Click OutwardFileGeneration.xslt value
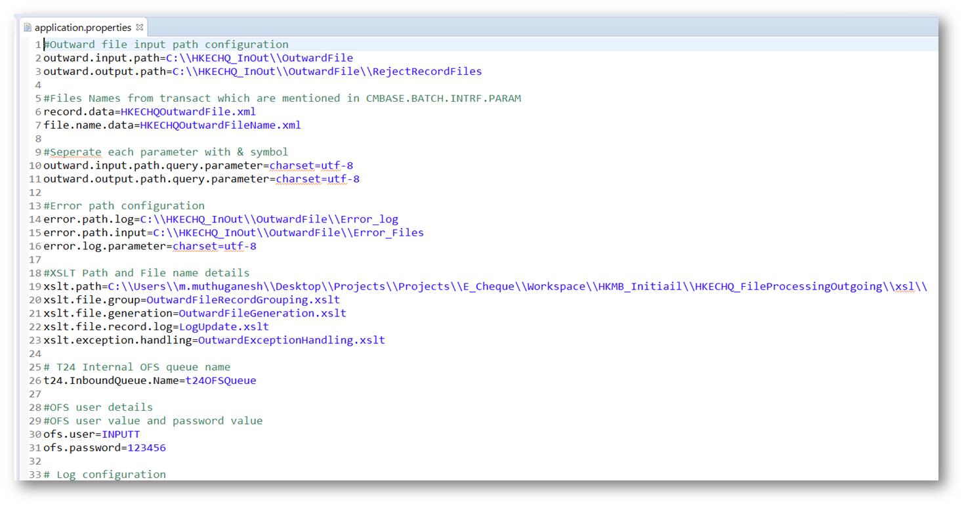This screenshot has height=508, width=966. click(x=262, y=313)
